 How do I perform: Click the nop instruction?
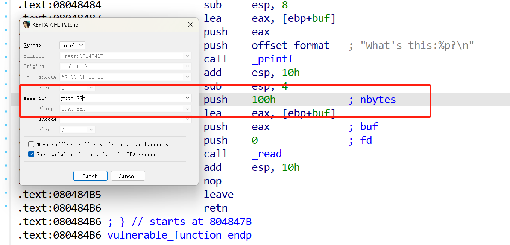pos(212,181)
